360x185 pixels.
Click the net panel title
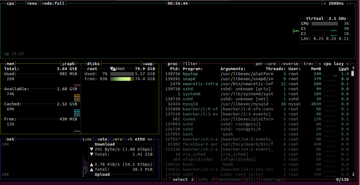[11, 139]
